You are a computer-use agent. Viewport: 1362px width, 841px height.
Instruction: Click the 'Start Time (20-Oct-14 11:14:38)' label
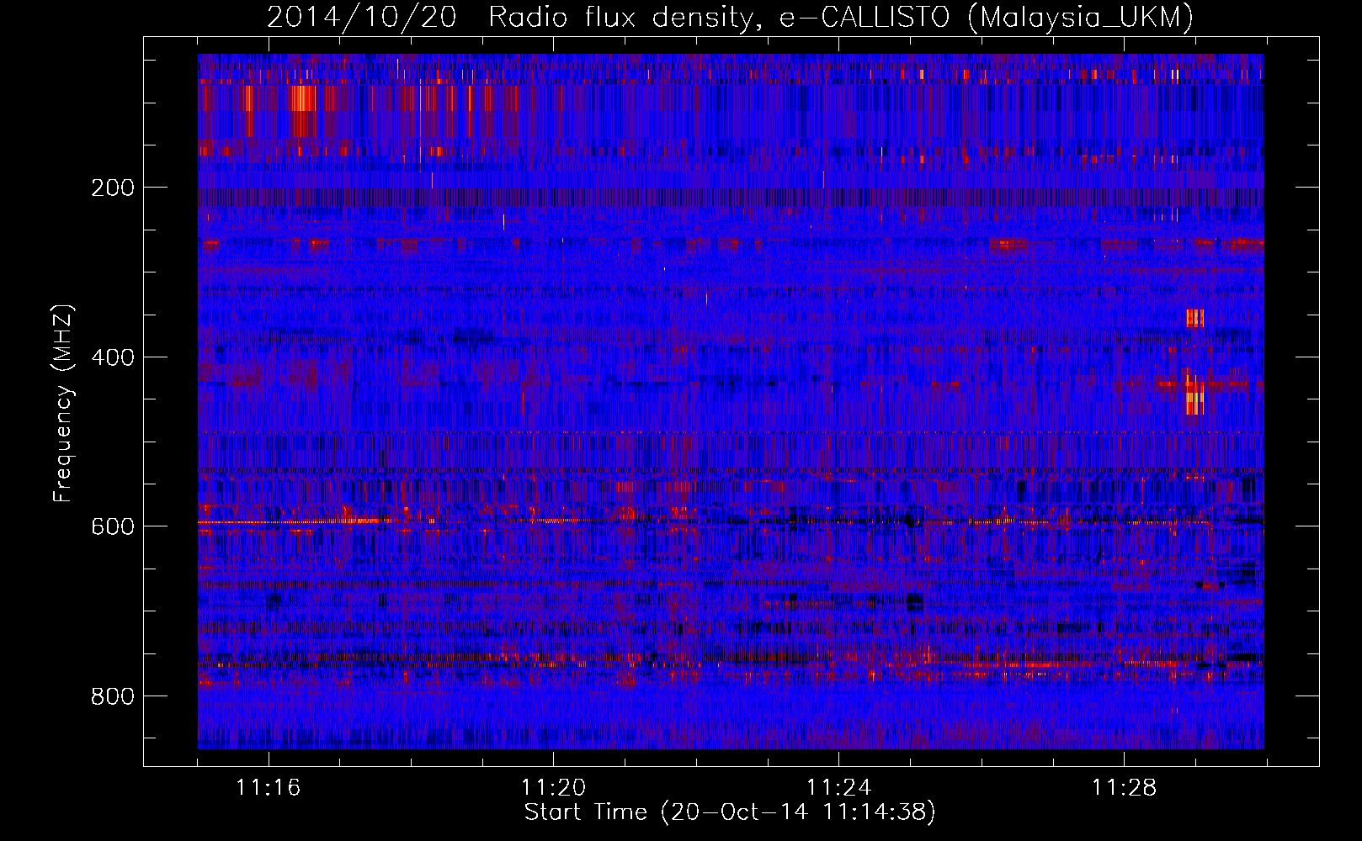coord(730,812)
